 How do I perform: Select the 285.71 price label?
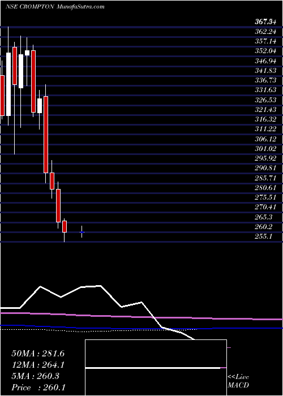(x=265, y=178)
